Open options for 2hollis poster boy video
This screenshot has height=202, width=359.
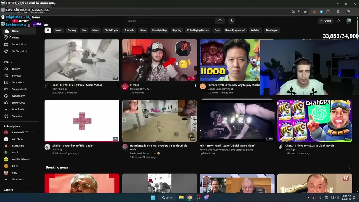(118, 146)
